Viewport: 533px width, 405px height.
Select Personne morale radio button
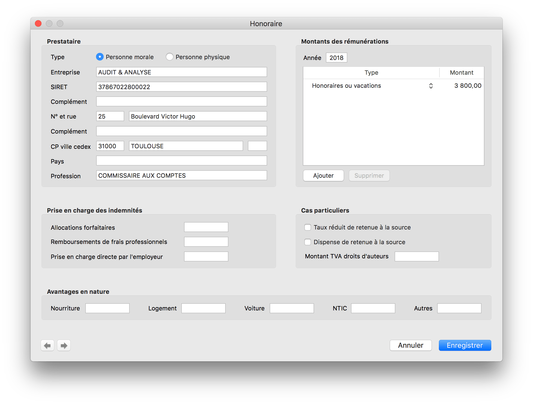point(100,57)
